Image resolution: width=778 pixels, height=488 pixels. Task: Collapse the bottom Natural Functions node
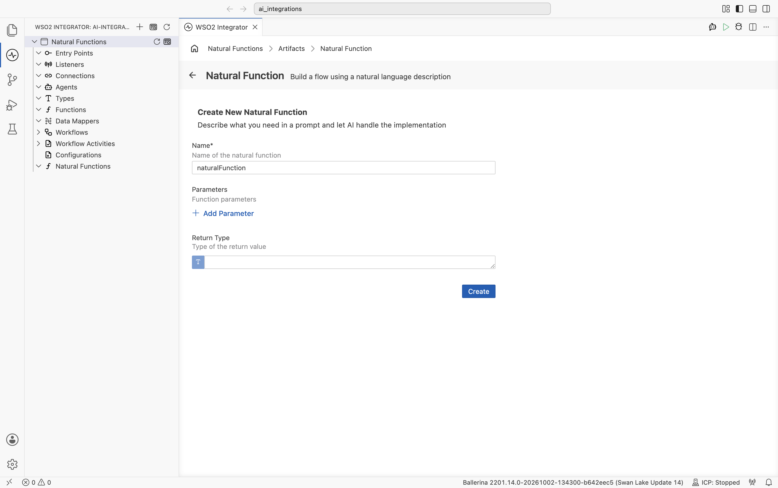[x=38, y=166]
